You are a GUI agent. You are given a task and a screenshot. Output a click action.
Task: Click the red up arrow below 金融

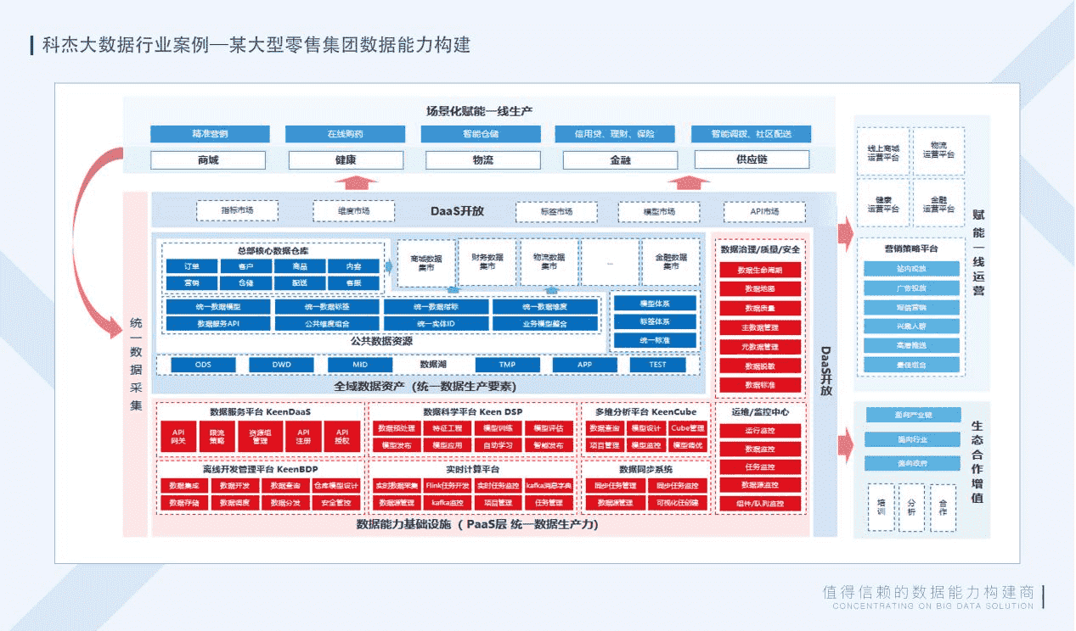click(689, 181)
